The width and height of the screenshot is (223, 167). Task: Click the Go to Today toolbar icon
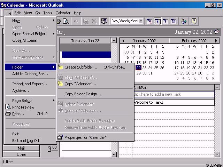(149, 21)
